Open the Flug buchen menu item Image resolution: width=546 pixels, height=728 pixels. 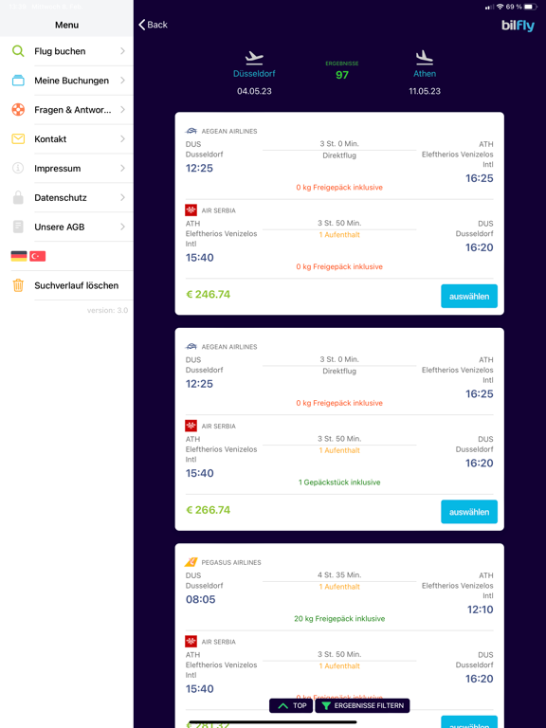click(x=66, y=51)
